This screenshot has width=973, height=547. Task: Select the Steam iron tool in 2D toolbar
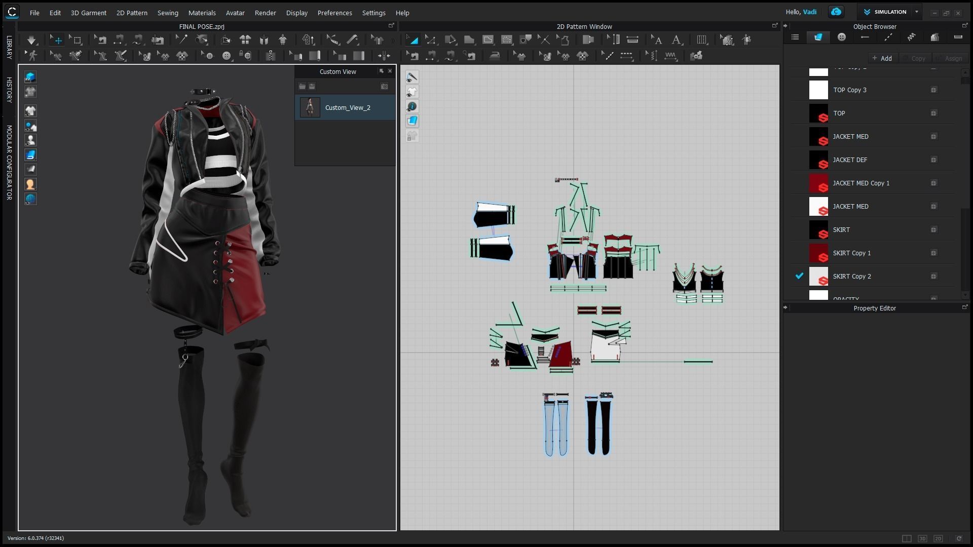pyautogui.click(x=495, y=56)
